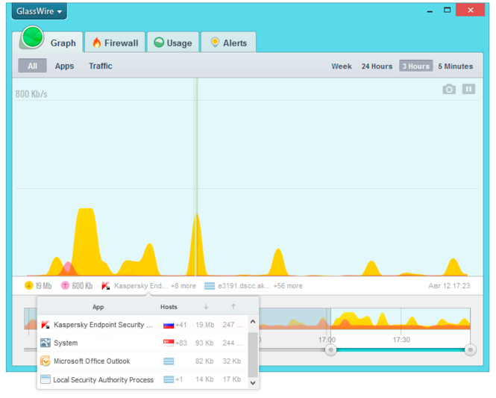
Task: Click the green GlassWire logo on the Graph tab
Action: (32, 37)
